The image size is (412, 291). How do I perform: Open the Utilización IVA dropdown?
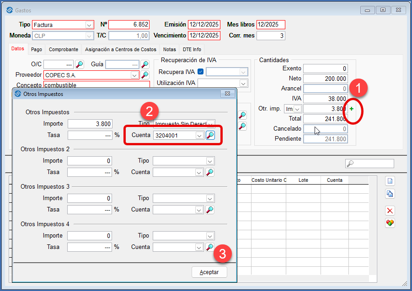click(243, 84)
